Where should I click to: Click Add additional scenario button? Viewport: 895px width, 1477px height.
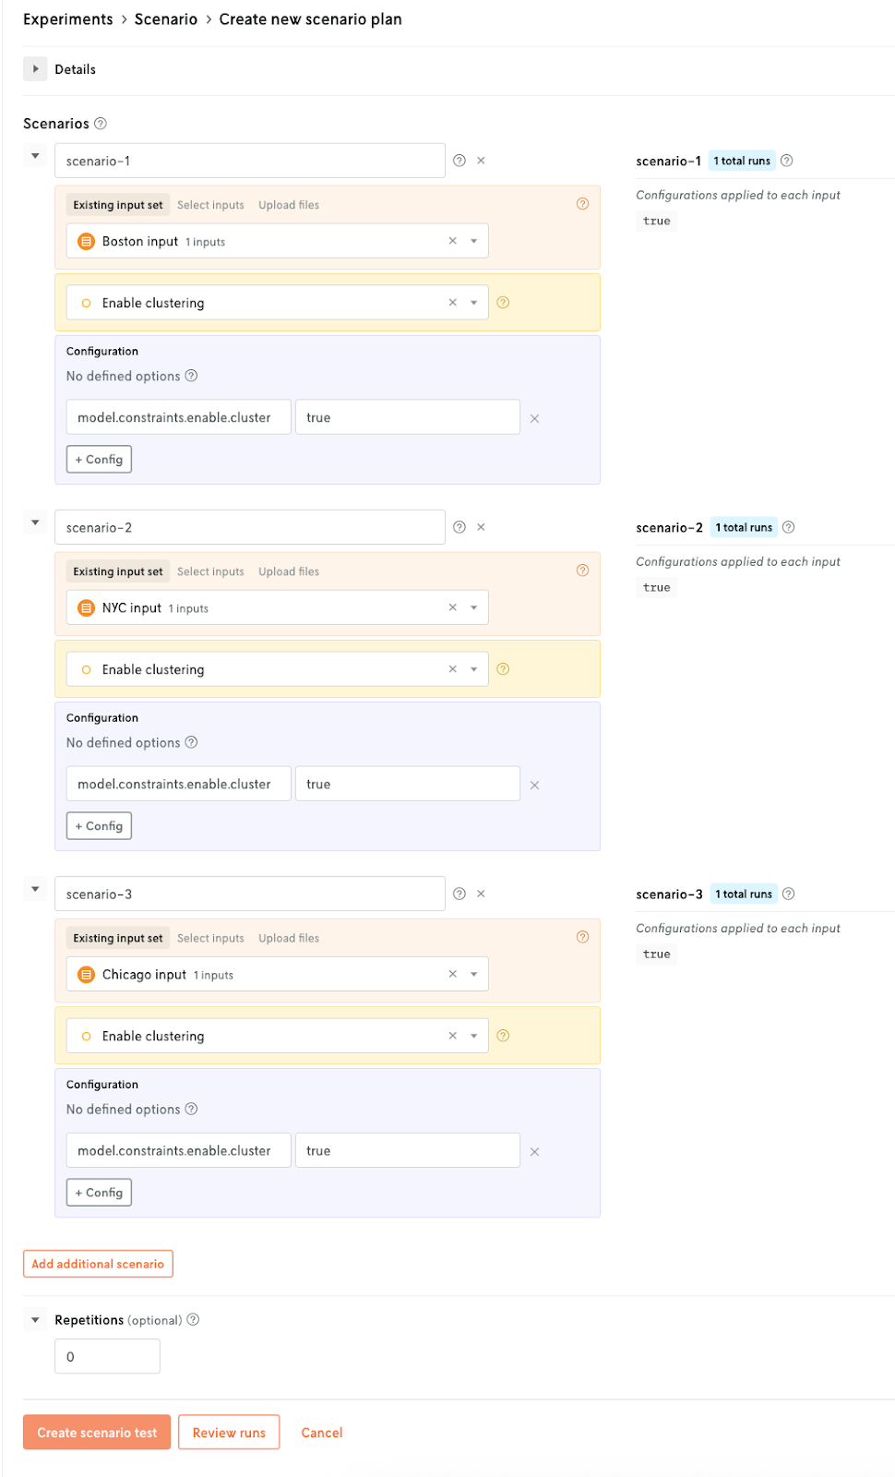(x=98, y=1264)
